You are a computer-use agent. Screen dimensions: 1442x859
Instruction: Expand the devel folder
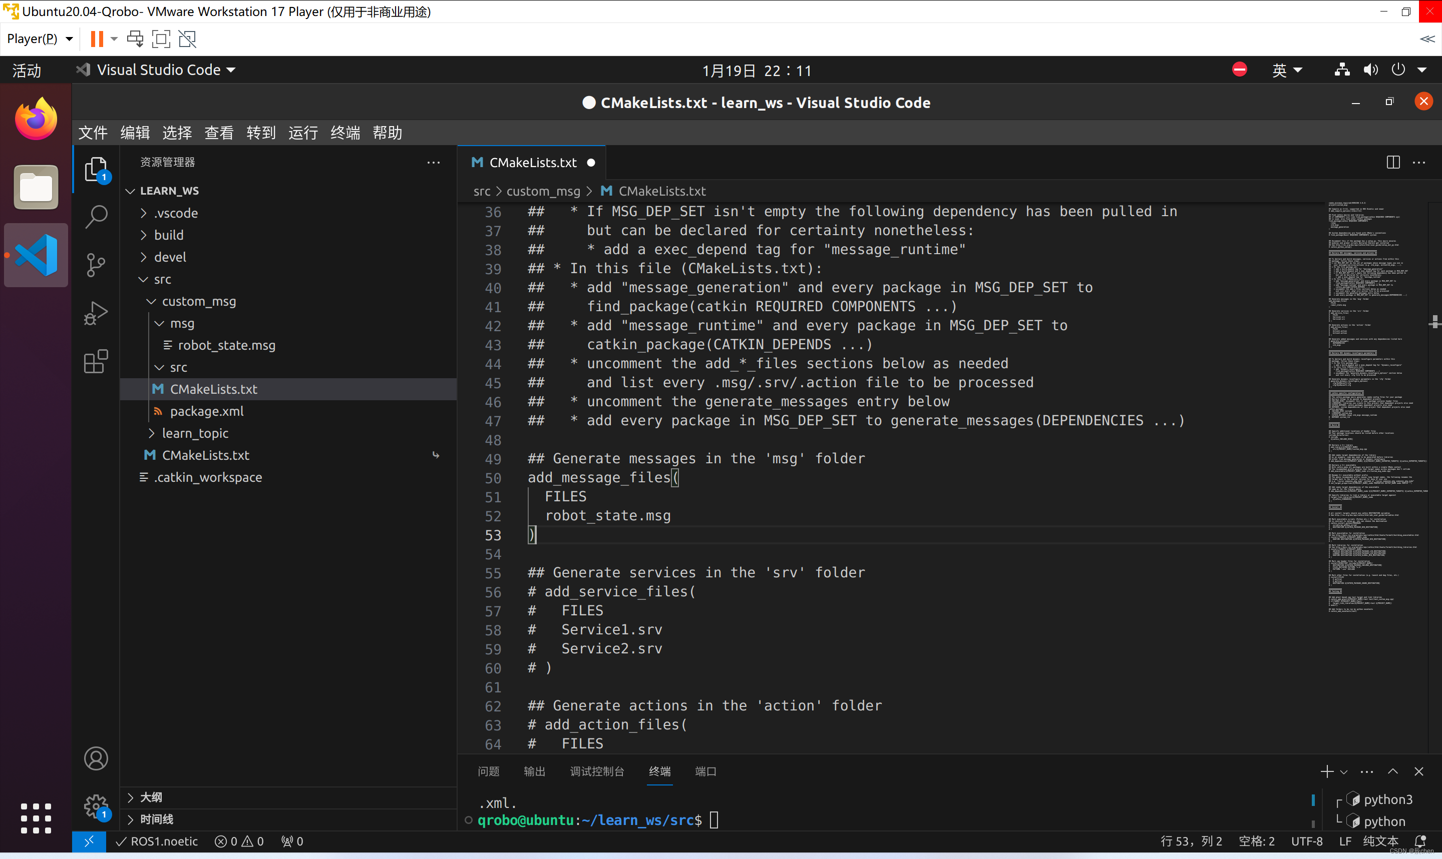click(x=170, y=257)
